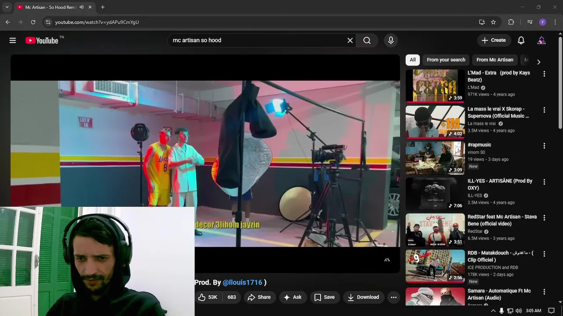
Task: Click the channel watermark in the player
Action: coord(387,260)
